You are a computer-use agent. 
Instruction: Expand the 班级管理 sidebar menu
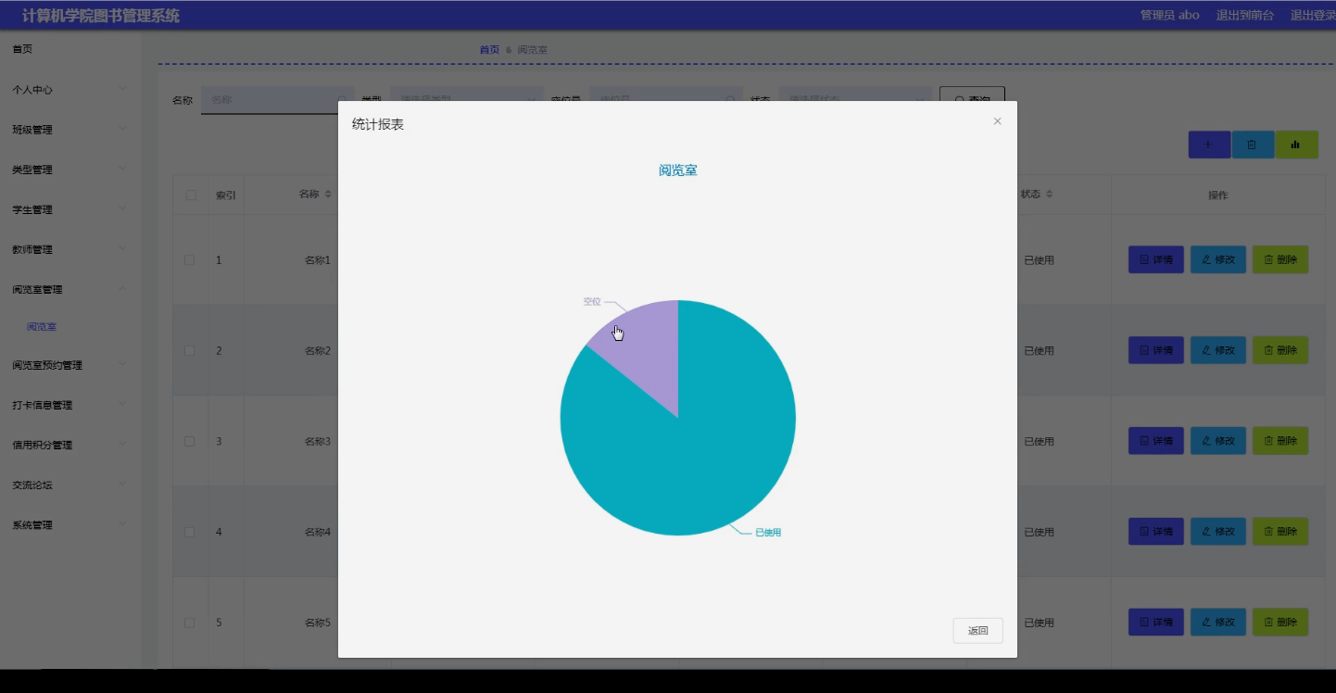click(x=70, y=130)
